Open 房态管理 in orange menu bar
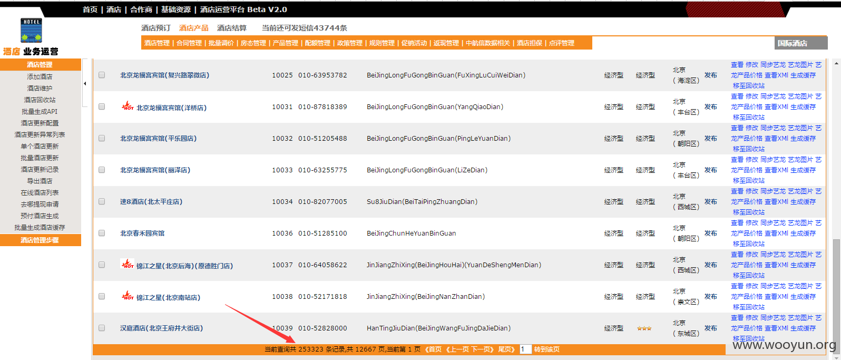Screen dimensions: 841x360 pos(253,43)
